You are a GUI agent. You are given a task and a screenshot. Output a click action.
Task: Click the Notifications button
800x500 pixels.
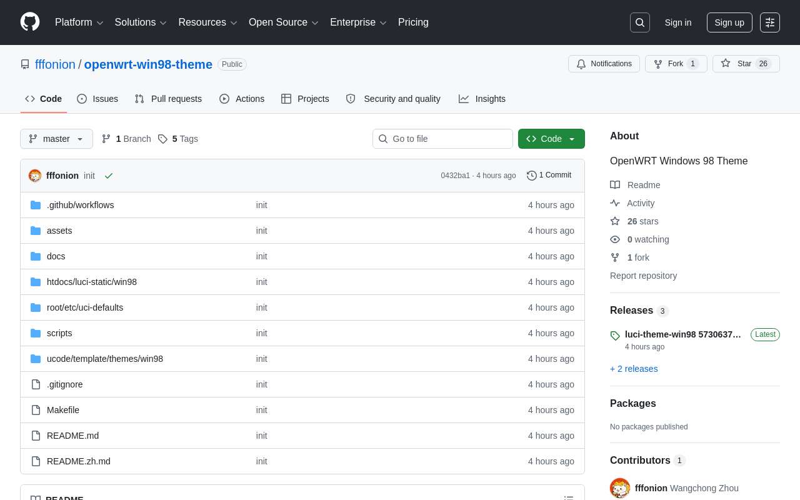[x=604, y=64]
